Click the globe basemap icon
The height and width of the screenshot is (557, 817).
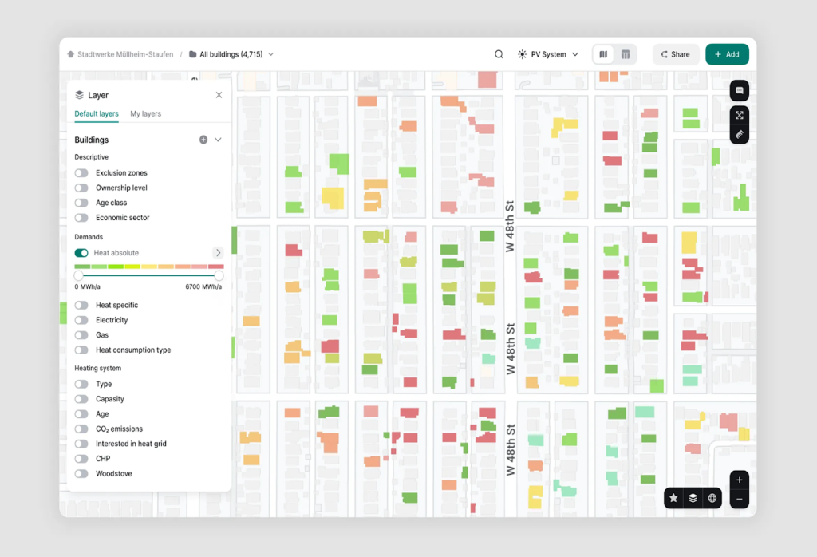click(712, 498)
